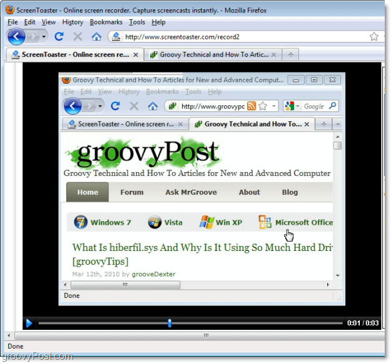Click the outer Firefox Back button
Image resolution: width=391 pixels, height=363 pixels.
[x=16, y=37]
